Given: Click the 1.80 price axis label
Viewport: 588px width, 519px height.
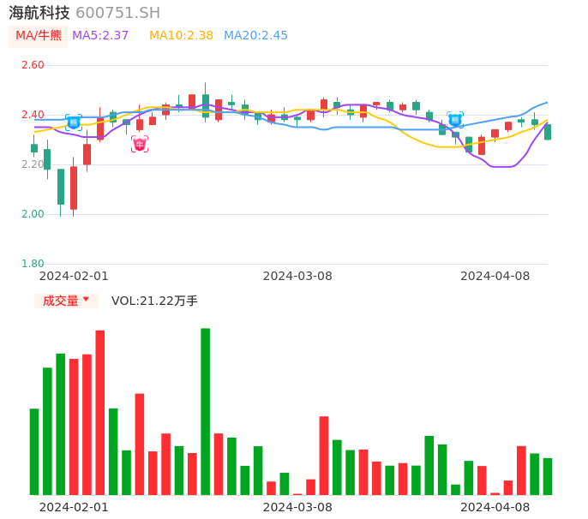Looking at the screenshot, I should (33, 264).
